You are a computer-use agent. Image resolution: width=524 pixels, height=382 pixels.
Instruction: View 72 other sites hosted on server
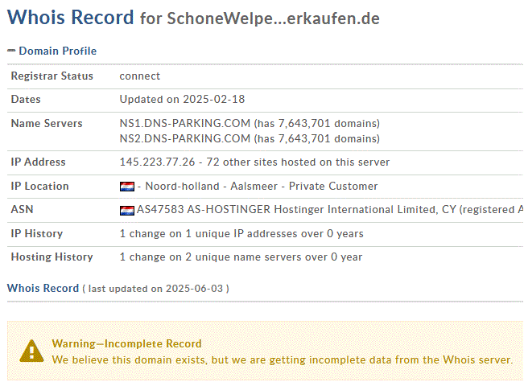click(x=298, y=162)
